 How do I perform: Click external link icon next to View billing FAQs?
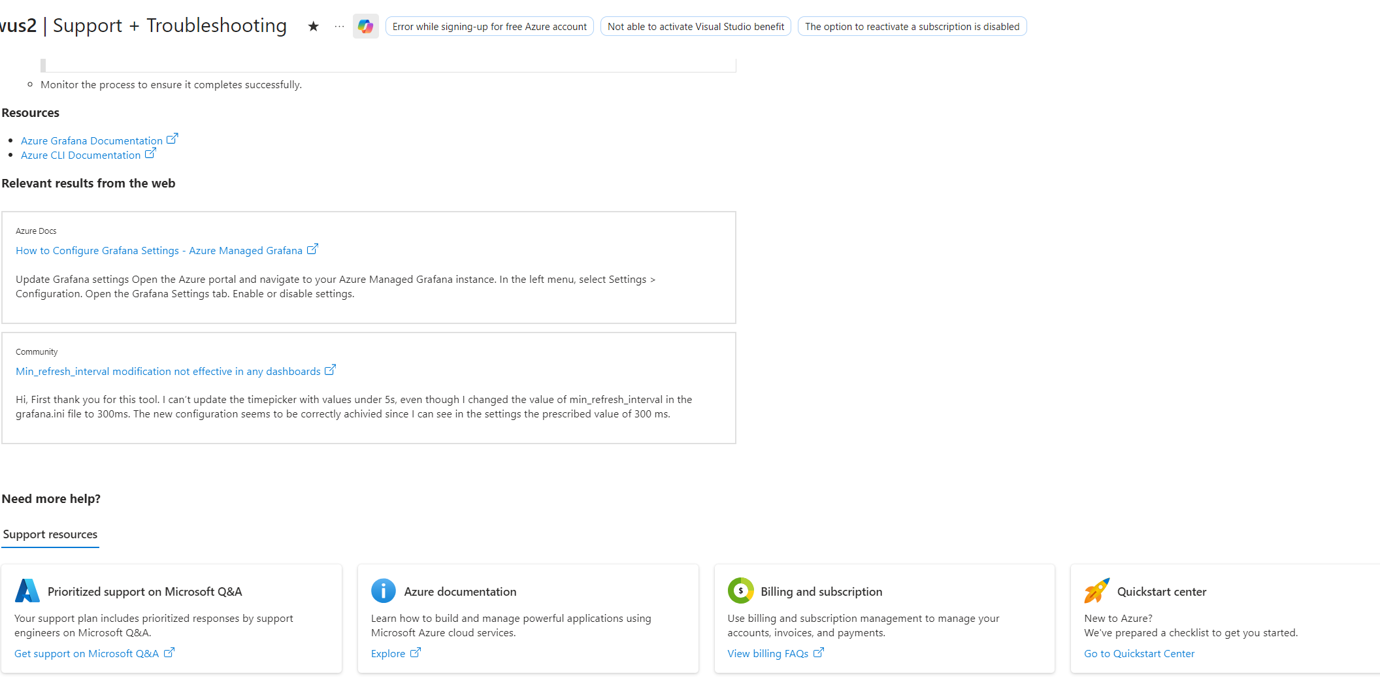pyautogui.click(x=819, y=653)
